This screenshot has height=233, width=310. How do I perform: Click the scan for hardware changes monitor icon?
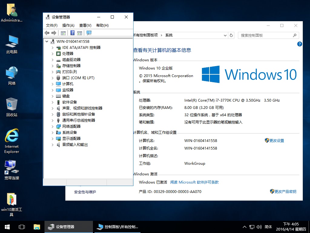(x=89, y=33)
